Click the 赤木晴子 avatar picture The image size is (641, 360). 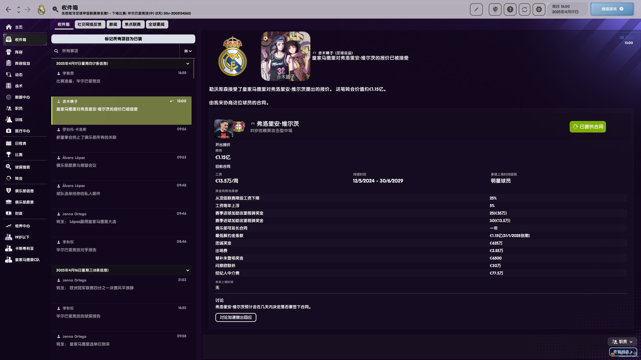(285, 56)
